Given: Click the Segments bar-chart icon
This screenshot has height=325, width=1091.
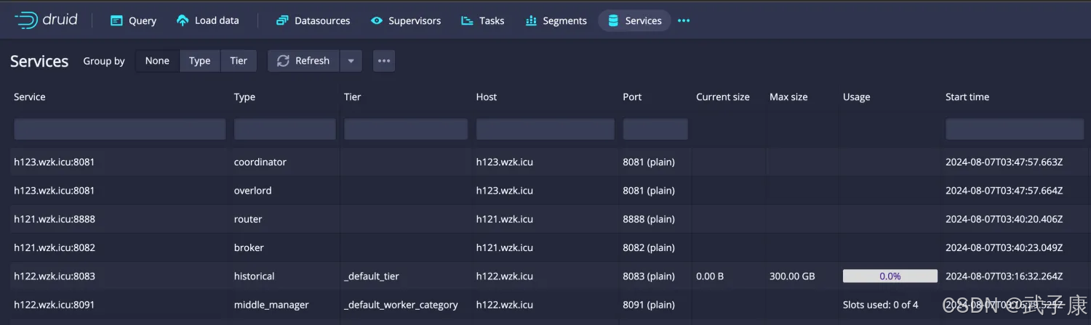Looking at the screenshot, I should (531, 21).
